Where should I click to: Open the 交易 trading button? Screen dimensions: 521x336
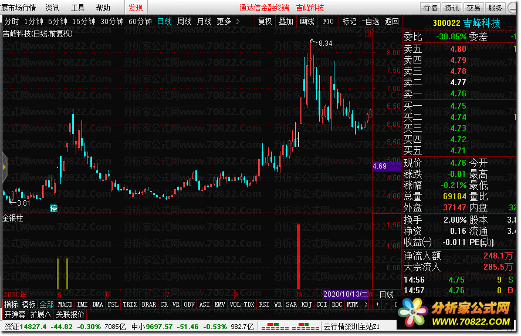(x=473, y=8)
